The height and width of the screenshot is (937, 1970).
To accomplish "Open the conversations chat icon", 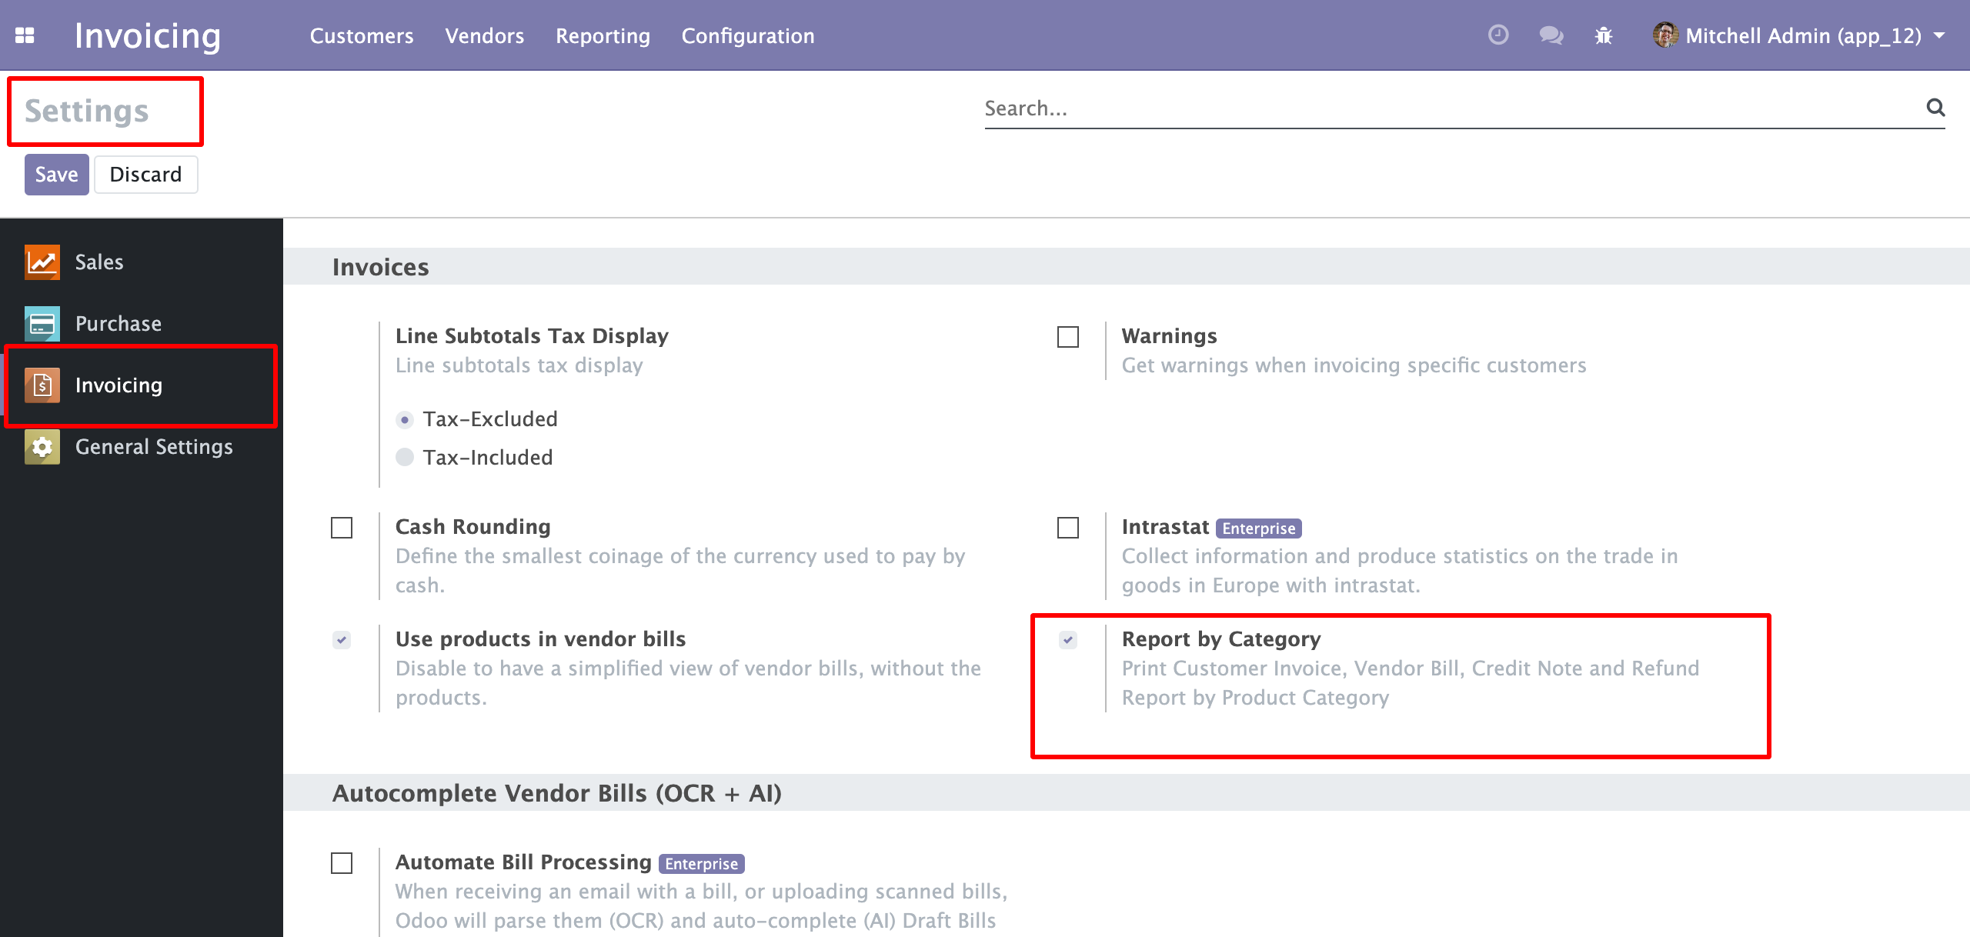I will (1551, 35).
